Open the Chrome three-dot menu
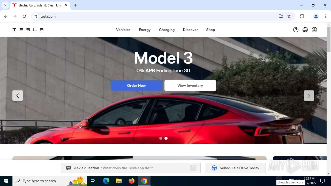This screenshot has width=331, height=186. (x=325, y=16)
